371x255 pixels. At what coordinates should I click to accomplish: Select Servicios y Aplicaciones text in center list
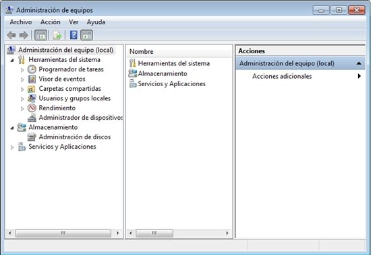(172, 84)
